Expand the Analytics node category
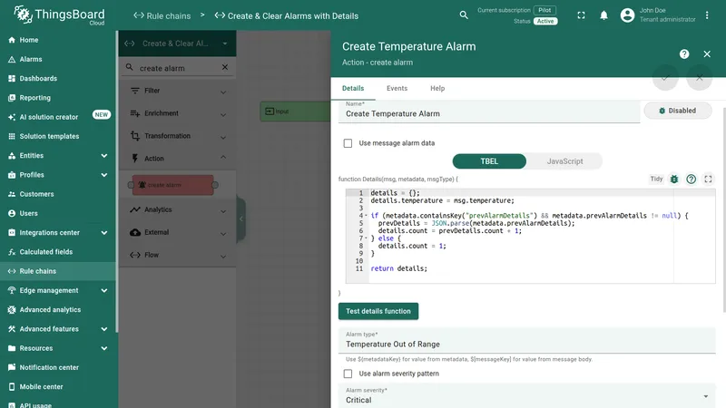Image resolution: width=726 pixels, height=408 pixels. pos(178,209)
